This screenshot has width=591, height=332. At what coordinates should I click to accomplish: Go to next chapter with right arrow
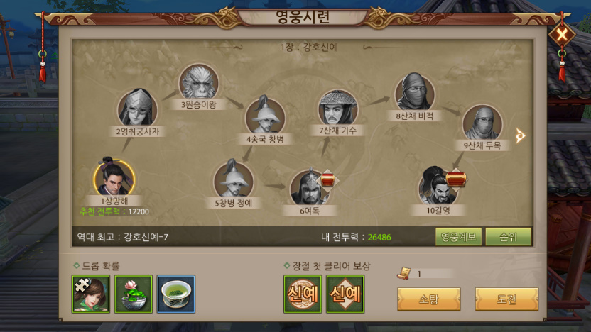click(x=521, y=135)
